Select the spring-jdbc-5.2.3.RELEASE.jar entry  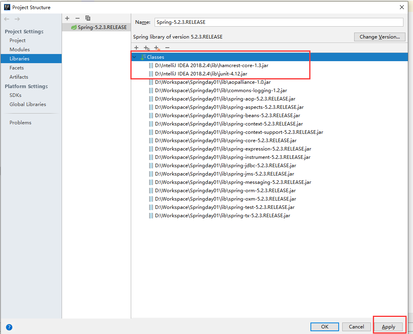pos(225,166)
